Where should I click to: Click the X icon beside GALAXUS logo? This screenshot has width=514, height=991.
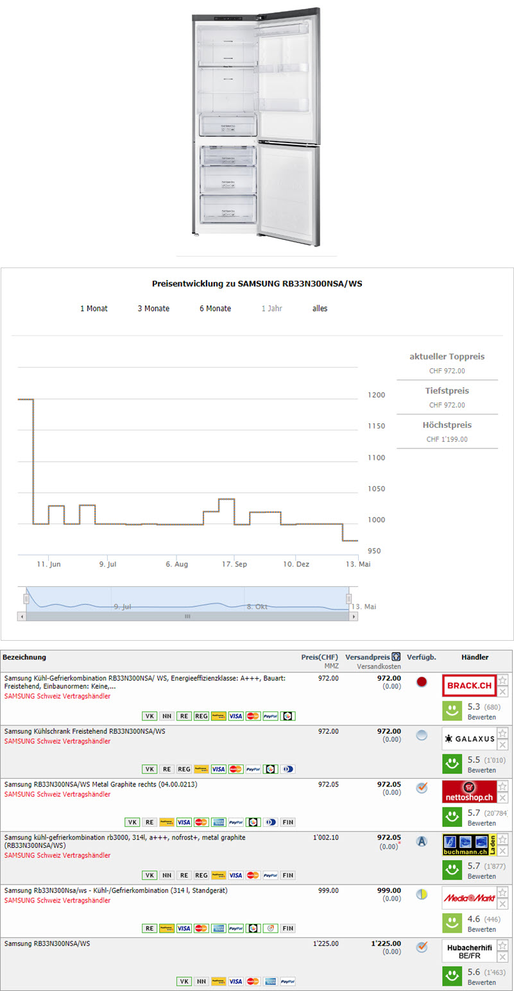(x=503, y=744)
